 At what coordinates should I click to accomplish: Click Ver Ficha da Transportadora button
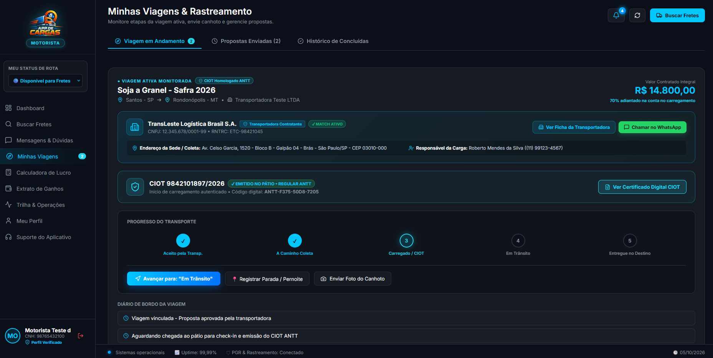tap(574, 127)
